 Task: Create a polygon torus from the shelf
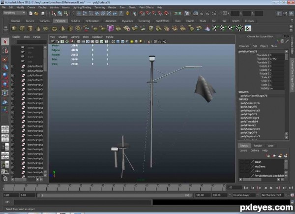(x=54, y=29)
